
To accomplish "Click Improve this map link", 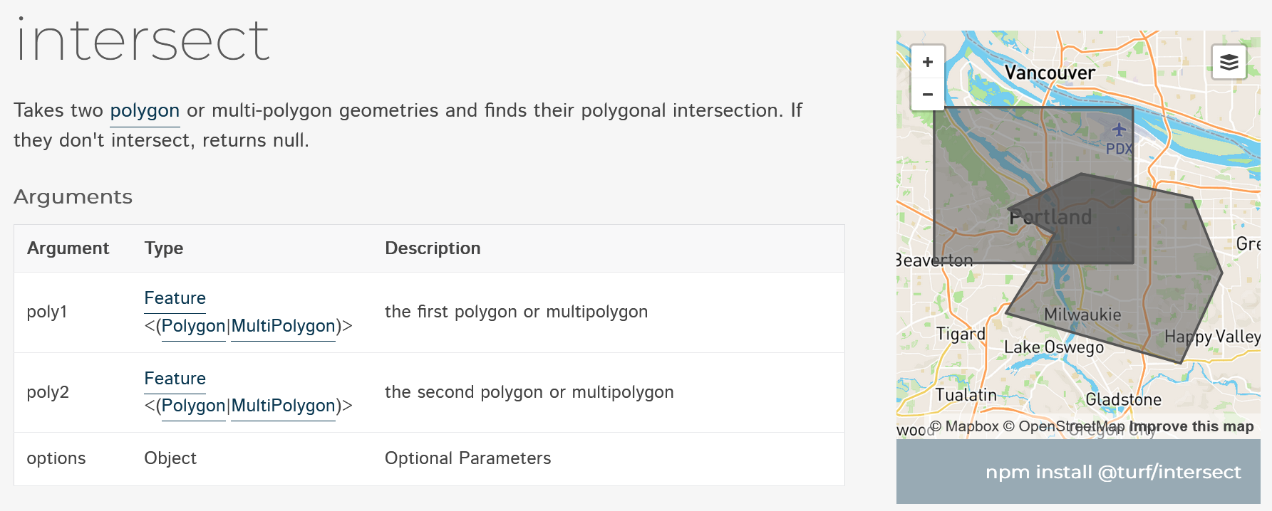I will click(1191, 426).
